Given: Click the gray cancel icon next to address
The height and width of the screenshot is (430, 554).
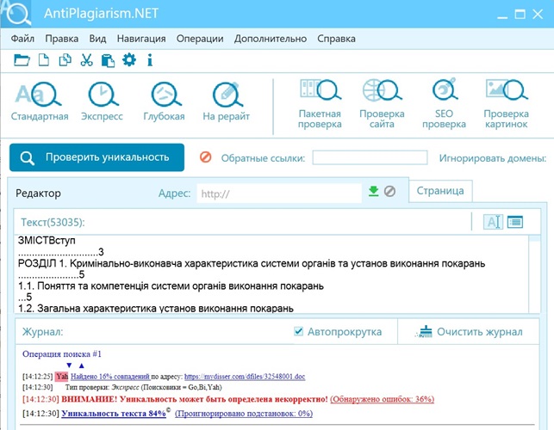Looking at the screenshot, I should click(x=389, y=191).
